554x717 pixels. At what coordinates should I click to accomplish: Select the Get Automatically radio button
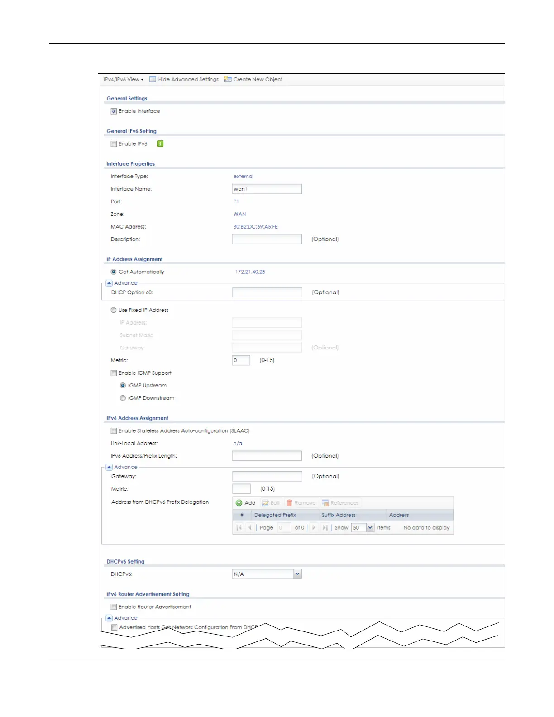click(114, 272)
